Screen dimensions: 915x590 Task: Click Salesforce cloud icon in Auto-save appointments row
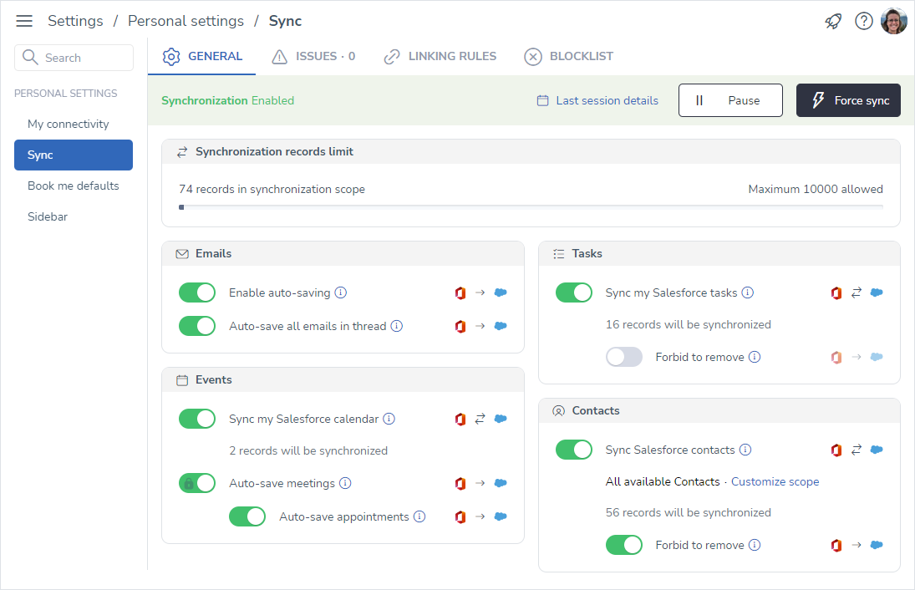coord(501,516)
